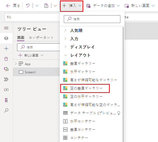Expand the 入力 category

pos(74,39)
